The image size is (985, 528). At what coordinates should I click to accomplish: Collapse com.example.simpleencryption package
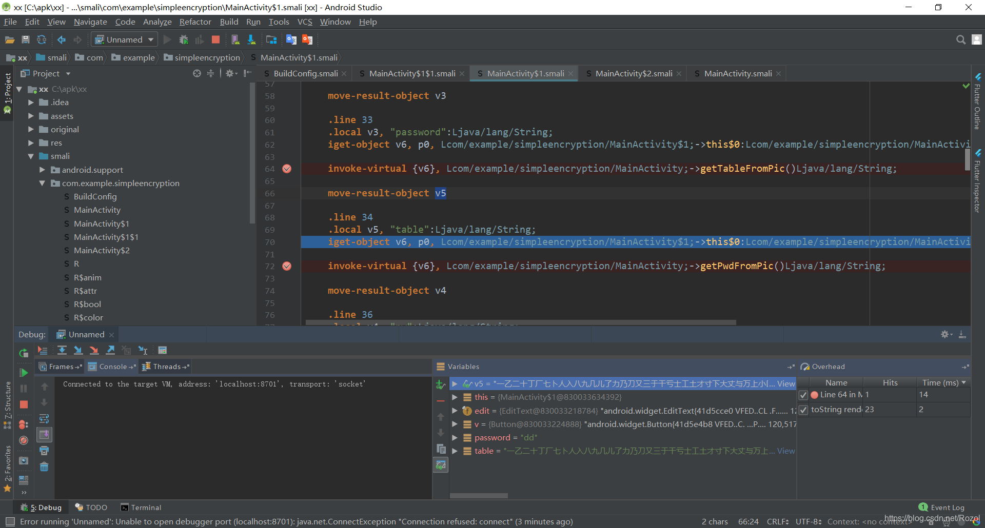(42, 184)
